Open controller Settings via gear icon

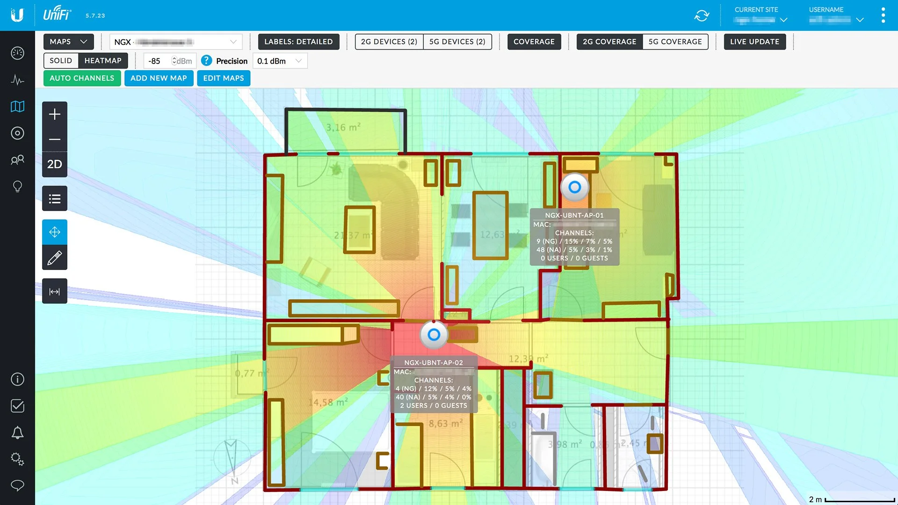17,460
